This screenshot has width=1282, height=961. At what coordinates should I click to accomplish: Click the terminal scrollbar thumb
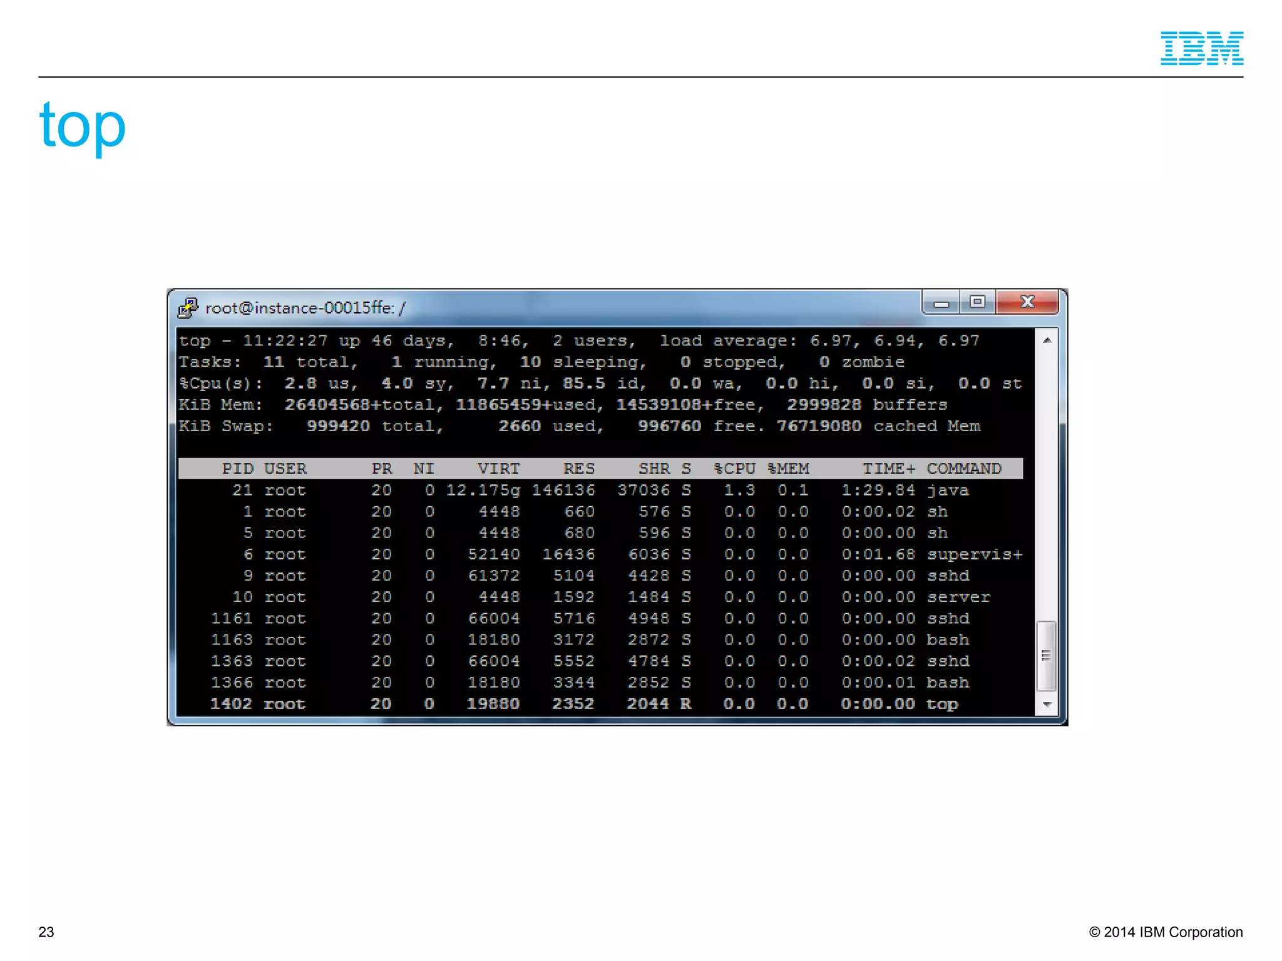coord(1047,655)
